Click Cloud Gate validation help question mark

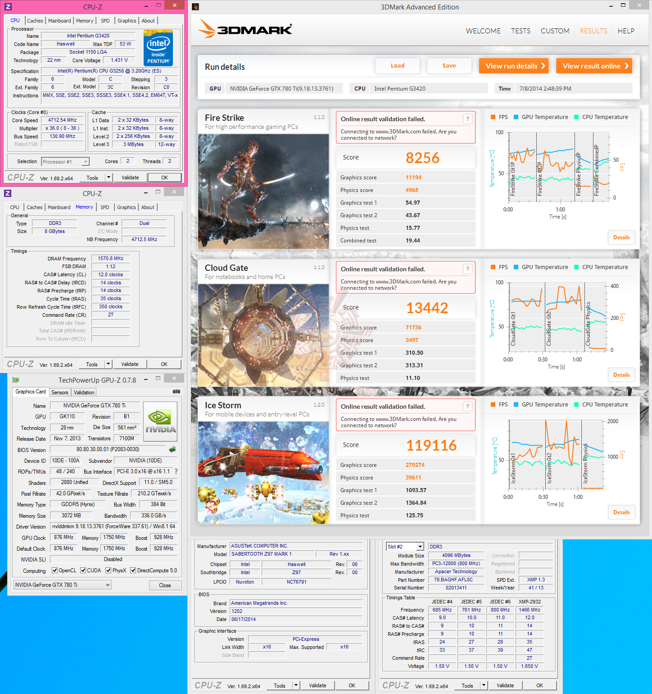[467, 269]
